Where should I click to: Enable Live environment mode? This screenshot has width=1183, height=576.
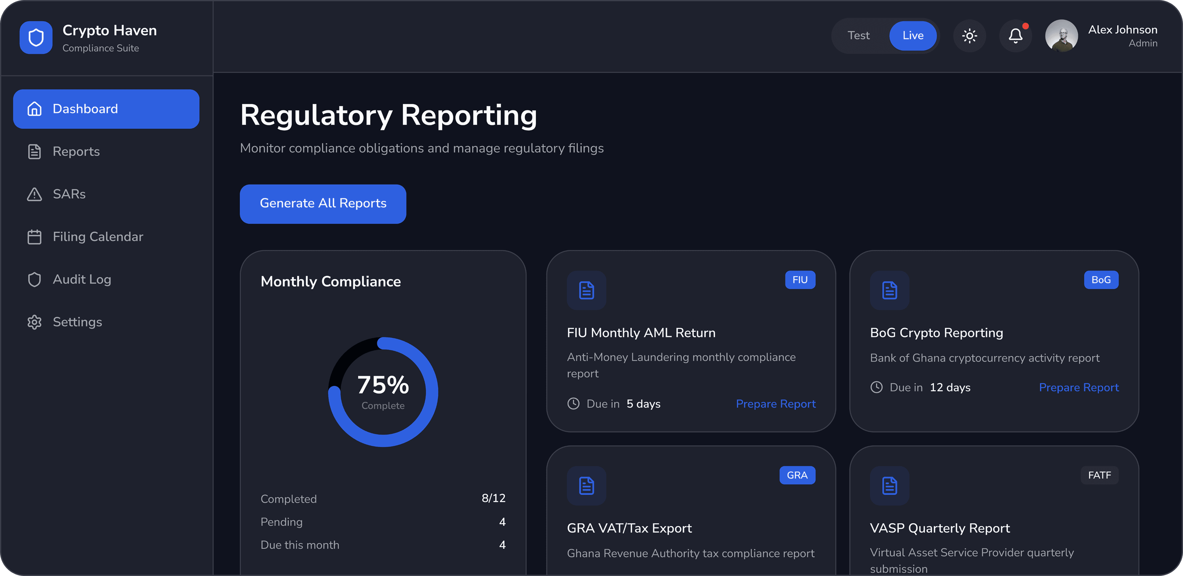click(x=913, y=35)
